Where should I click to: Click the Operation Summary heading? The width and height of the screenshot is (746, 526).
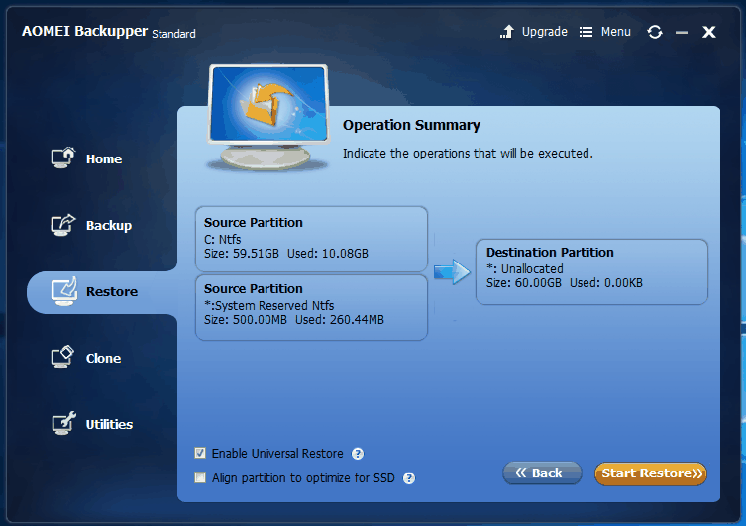[x=411, y=125]
